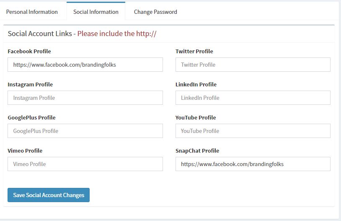Focus the SnapChat Profile URL field
Image resolution: width=341 pixels, height=221 pixels.
[x=253, y=164]
